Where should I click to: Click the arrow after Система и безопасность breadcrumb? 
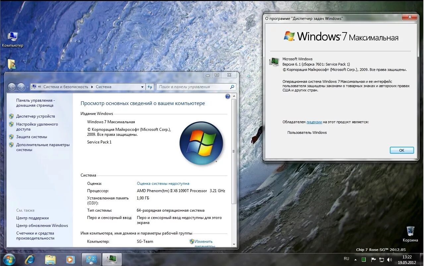(x=92, y=87)
